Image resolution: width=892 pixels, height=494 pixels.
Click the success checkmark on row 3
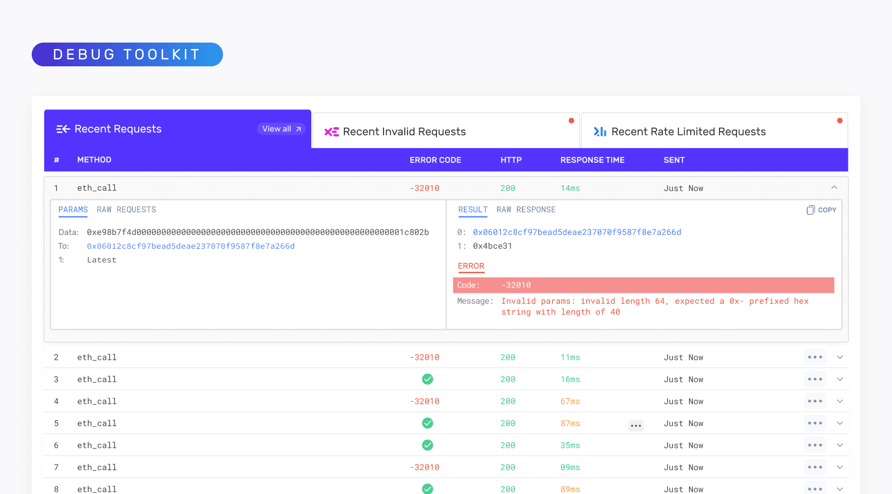(x=428, y=379)
